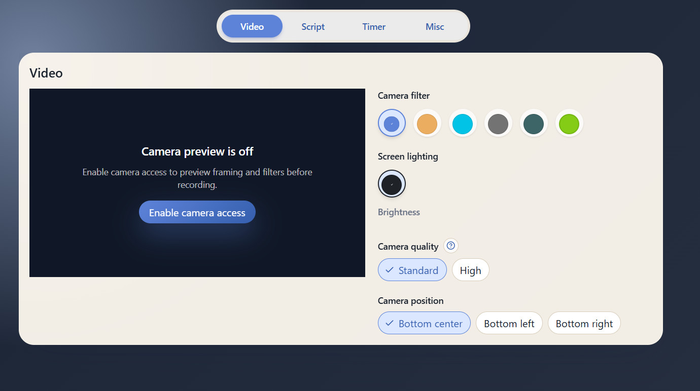Open the Misc tab

coord(435,26)
